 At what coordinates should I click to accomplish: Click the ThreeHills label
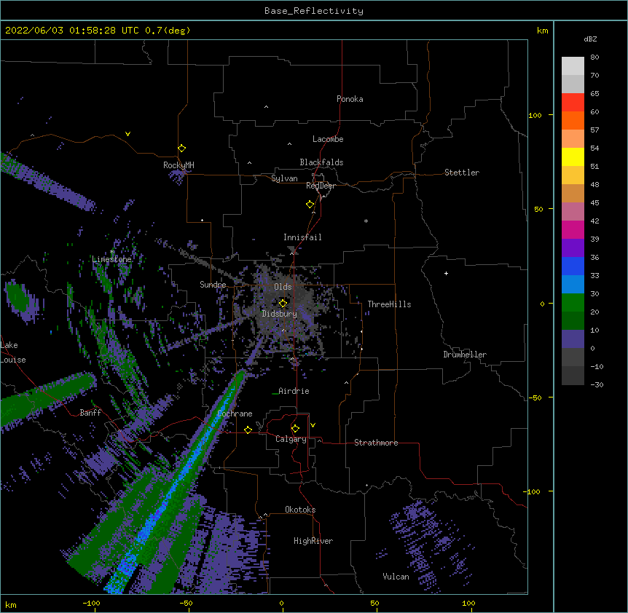tap(389, 304)
